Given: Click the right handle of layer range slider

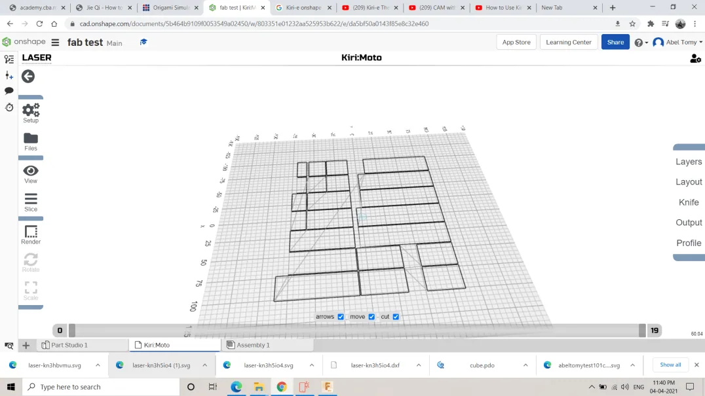Looking at the screenshot, I should (642, 331).
